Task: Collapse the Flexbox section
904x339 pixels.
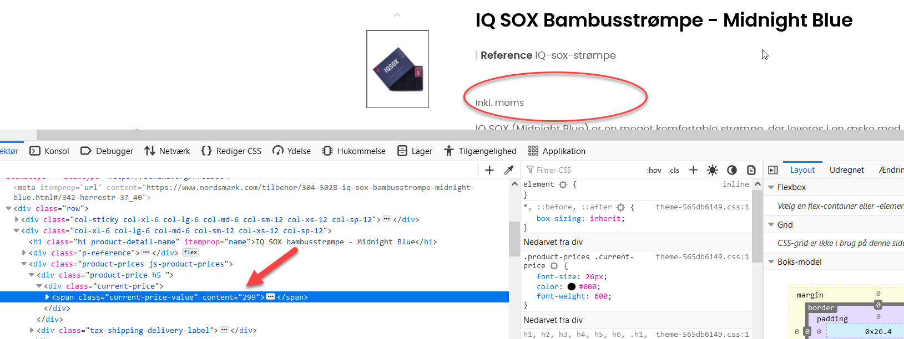Action: 771,187
